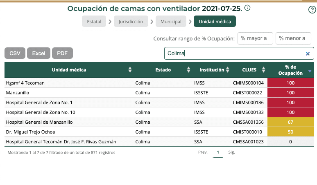The width and height of the screenshot is (317, 185).
Task: Switch to the Estatal tab
Action: pos(94,22)
